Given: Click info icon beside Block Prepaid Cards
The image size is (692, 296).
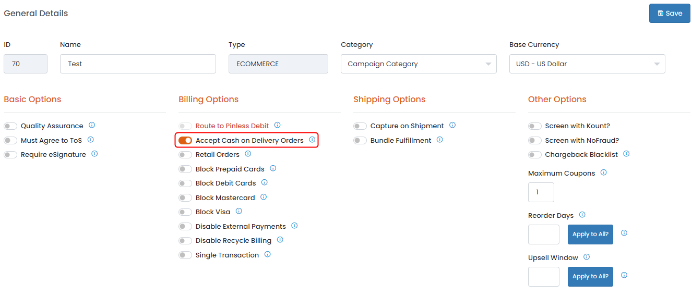Looking at the screenshot, I should point(273,169).
